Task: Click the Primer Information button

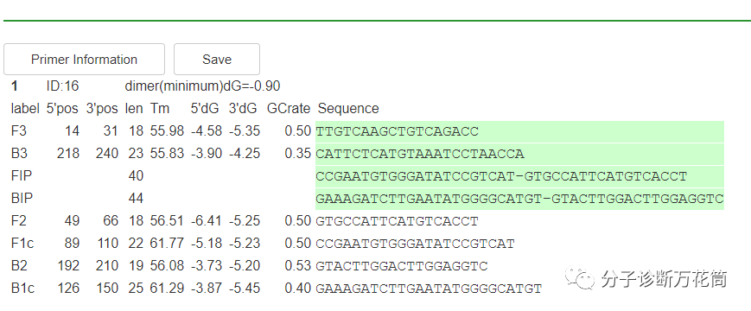Action: click(85, 60)
